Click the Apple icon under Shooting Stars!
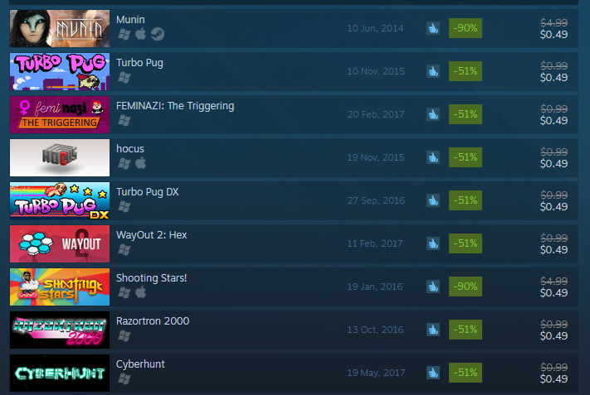 (141, 292)
